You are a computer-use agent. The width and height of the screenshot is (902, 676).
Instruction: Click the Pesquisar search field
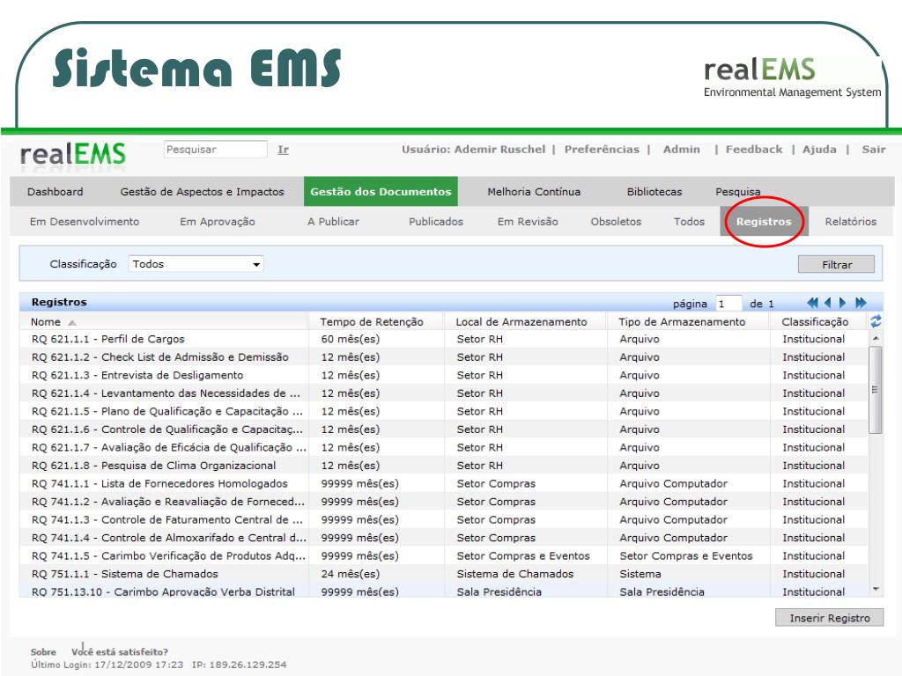[215, 150]
